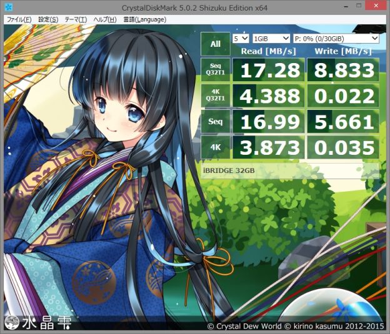The width and height of the screenshot is (390, 334).
Task: Click the 17.28 Seq Q32T1 read result
Action: click(268, 69)
